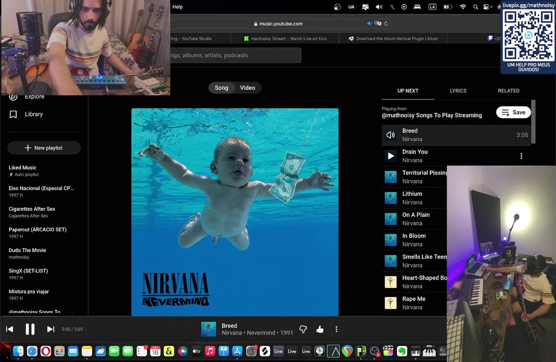Pause the song in the player bar
Image resolution: width=556 pixels, height=362 pixels.
[30, 329]
